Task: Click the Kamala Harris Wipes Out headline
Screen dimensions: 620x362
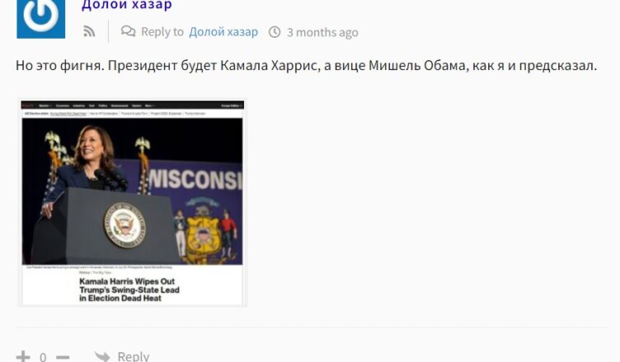Action: pos(129,290)
